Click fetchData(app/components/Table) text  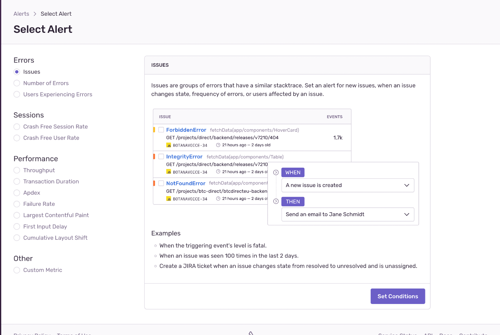pyautogui.click(x=245, y=157)
